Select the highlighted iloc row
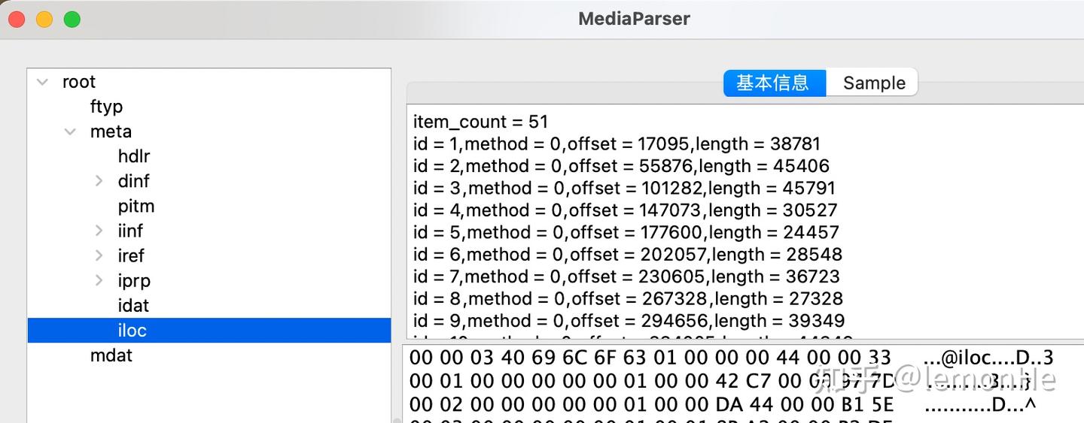Image resolution: width=1084 pixels, height=423 pixels. [132, 330]
